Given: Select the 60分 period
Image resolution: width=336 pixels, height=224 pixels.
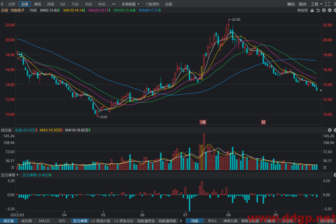Looking at the screenshot, I should coord(102,4).
